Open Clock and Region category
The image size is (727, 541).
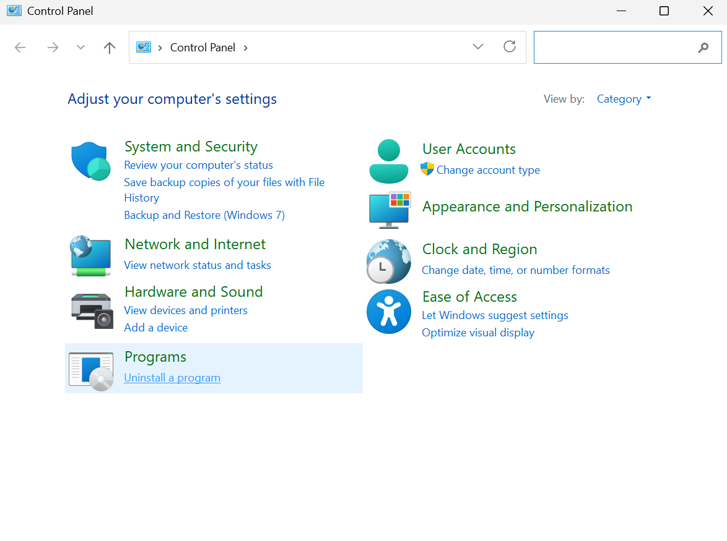(479, 249)
